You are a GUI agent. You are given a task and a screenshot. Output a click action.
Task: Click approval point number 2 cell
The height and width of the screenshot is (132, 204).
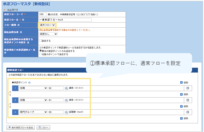point(15,100)
